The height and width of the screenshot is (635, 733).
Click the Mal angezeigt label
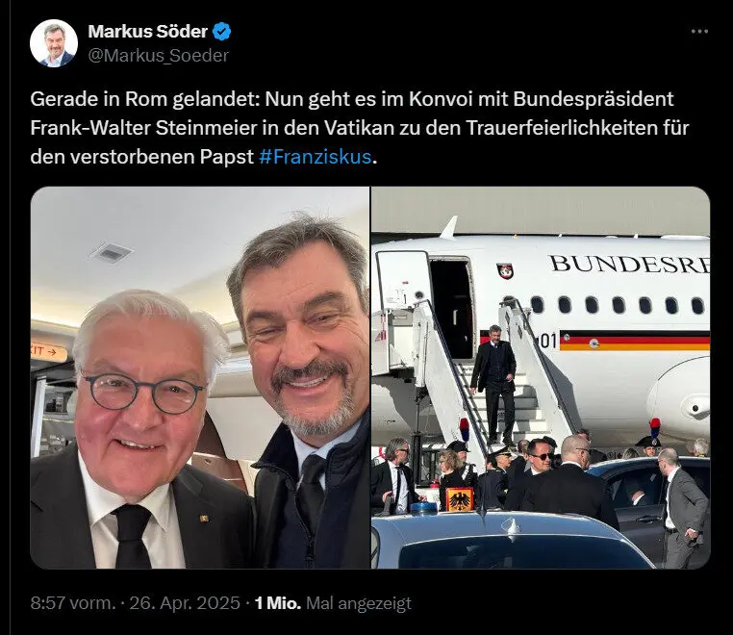[x=359, y=603]
